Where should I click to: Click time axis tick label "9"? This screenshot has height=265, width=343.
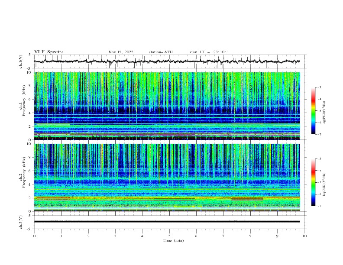(x=277, y=236)
